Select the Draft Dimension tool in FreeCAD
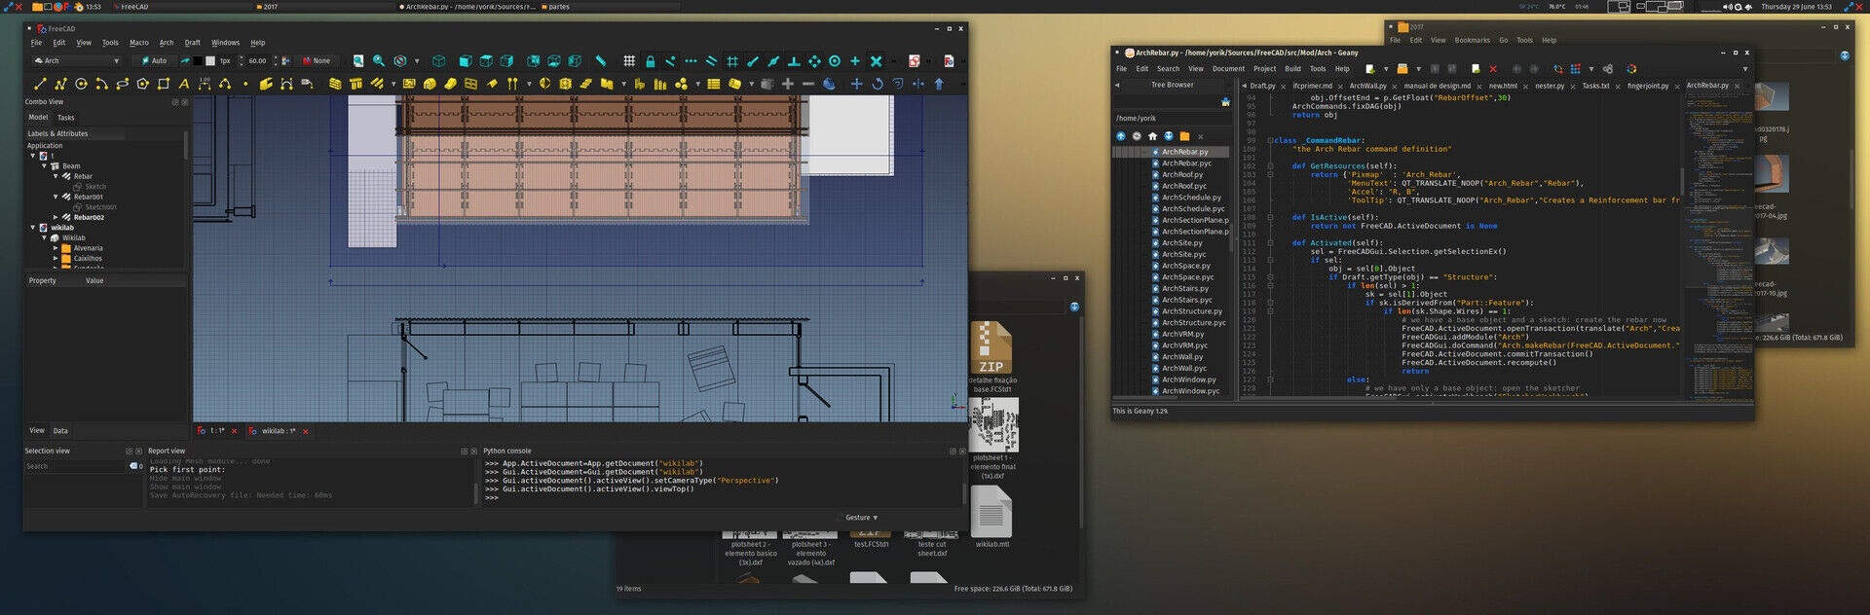The height and width of the screenshot is (615, 1870). 204,84
